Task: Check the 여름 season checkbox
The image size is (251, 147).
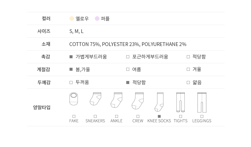Action: click(128, 69)
